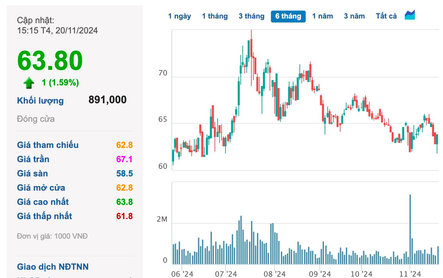The height and width of the screenshot is (278, 443).
Task: Click the Khối lượng label
Action: click(40, 101)
